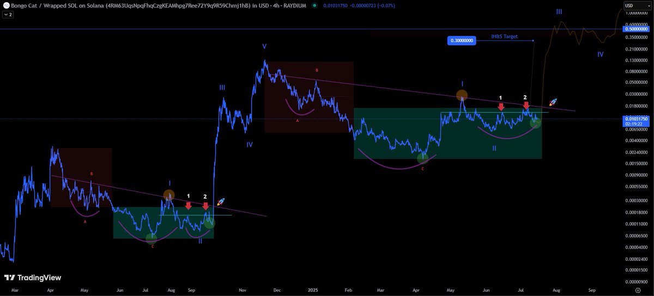Click the projected wave IV label at far right
Viewport: 654px width, 296px height.
pos(600,54)
